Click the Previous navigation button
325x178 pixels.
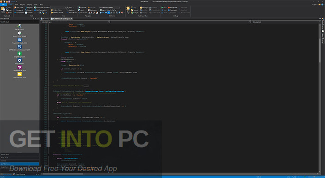pyautogui.click(x=83, y=8)
